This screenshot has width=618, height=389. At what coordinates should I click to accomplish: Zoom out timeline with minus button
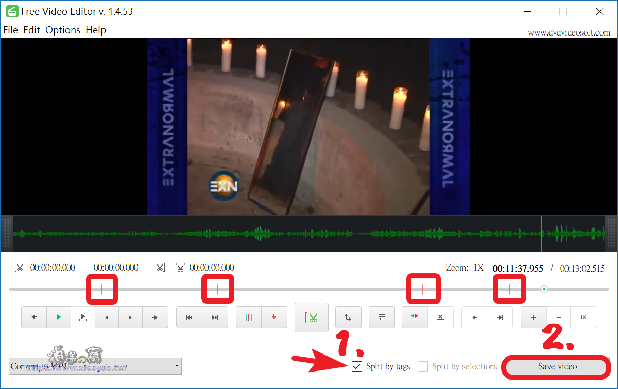pos(559,317)
